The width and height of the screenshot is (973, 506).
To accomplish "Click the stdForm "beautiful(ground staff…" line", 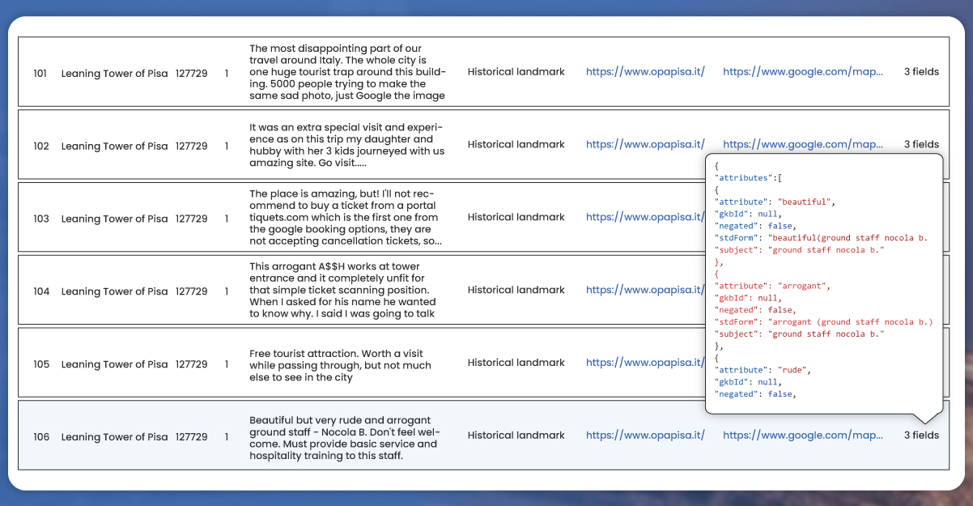I will point(821,238).
